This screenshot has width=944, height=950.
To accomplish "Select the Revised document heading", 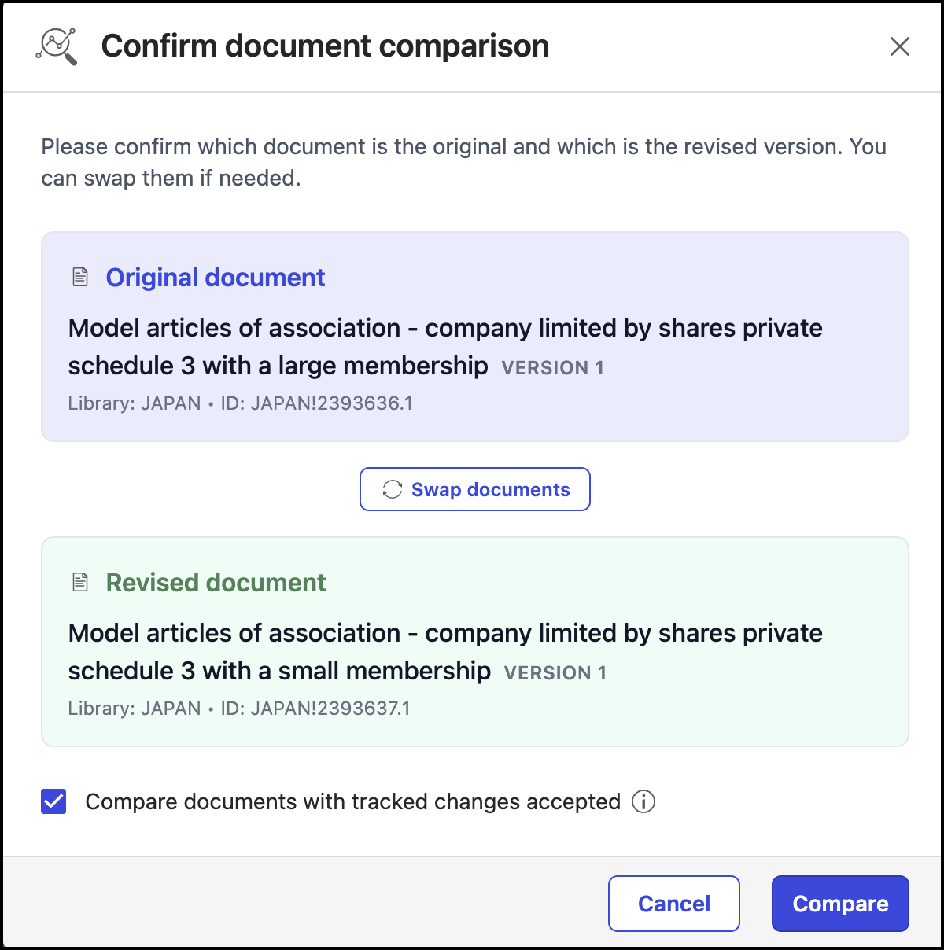I will 216,583.
